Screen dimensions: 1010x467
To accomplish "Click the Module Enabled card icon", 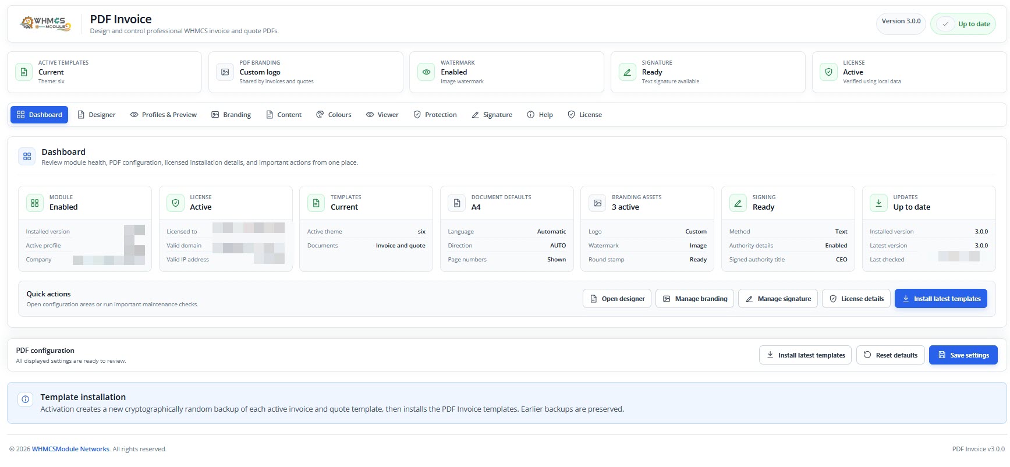I will [x=35, y=203].
